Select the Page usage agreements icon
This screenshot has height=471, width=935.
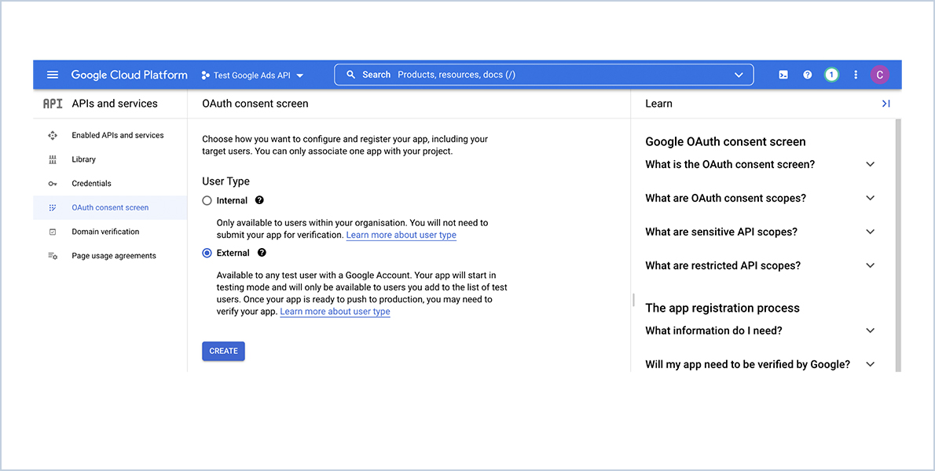point(52,255)
